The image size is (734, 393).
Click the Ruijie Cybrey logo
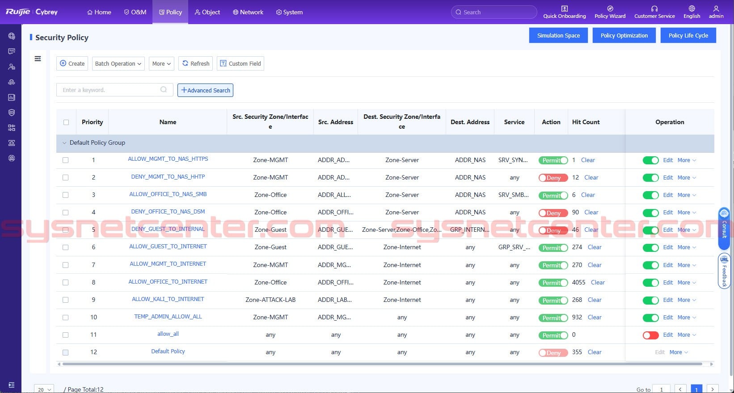(32, 12)
